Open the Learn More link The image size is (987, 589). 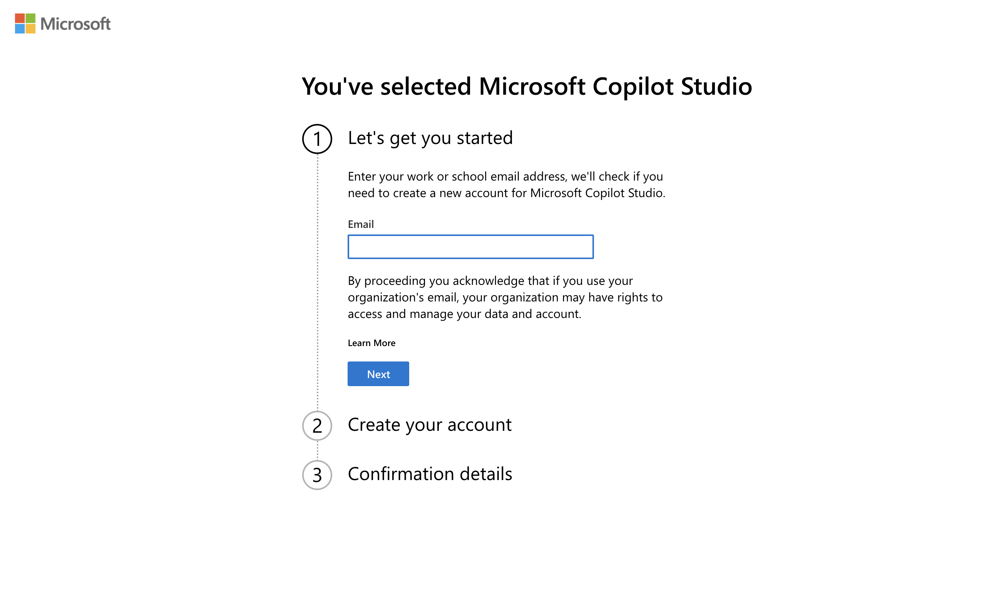click(x=371, y=343)
